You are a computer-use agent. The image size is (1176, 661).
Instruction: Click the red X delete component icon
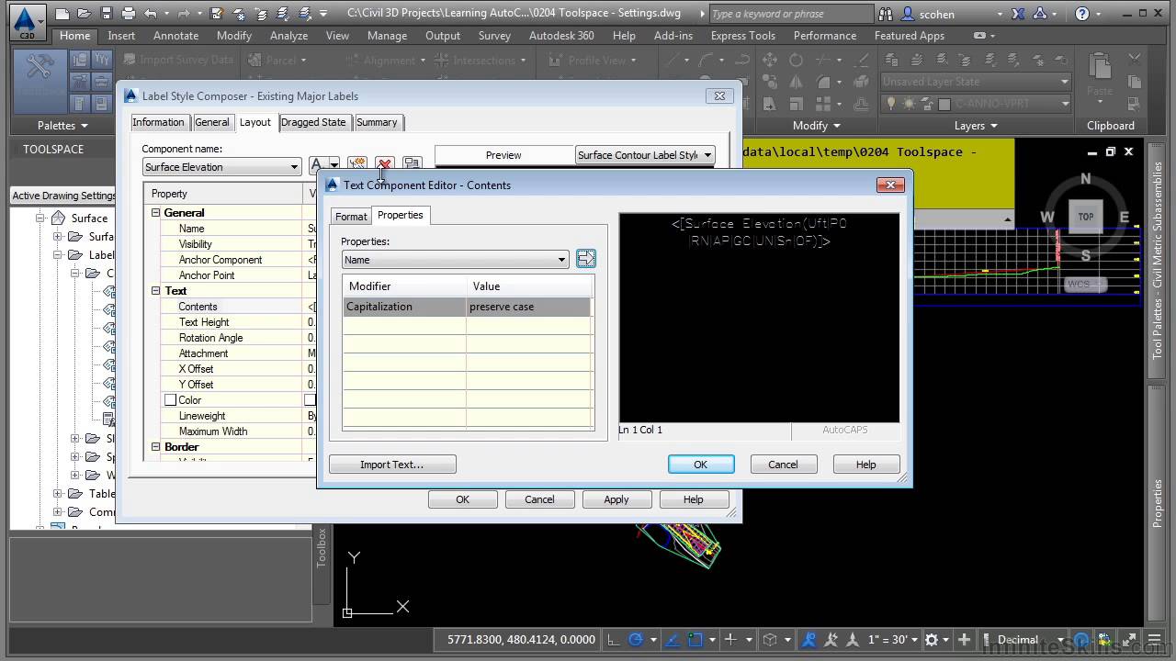(x=384, y=164)
